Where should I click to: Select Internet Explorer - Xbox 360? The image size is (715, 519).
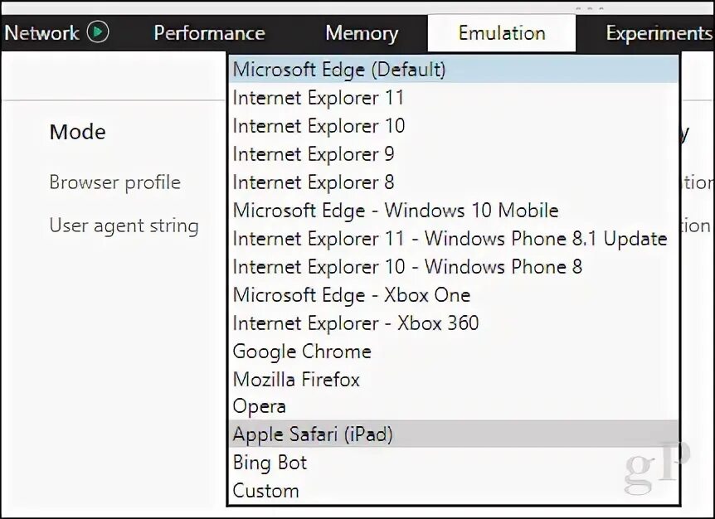(x=454, y=323)
